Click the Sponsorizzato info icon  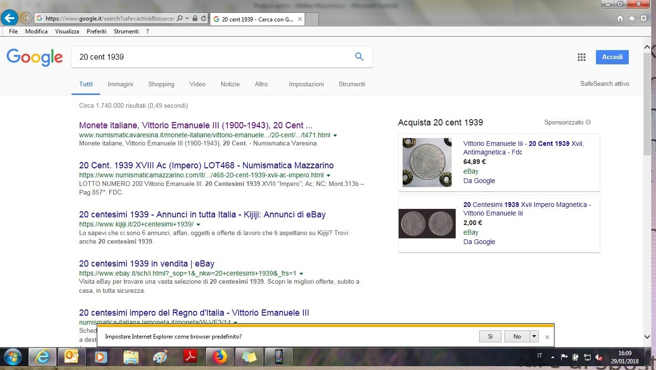click(x=588, y=122)
